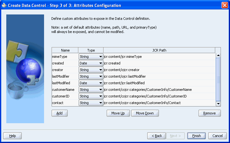Go Back to previous step

coord(156,136)
